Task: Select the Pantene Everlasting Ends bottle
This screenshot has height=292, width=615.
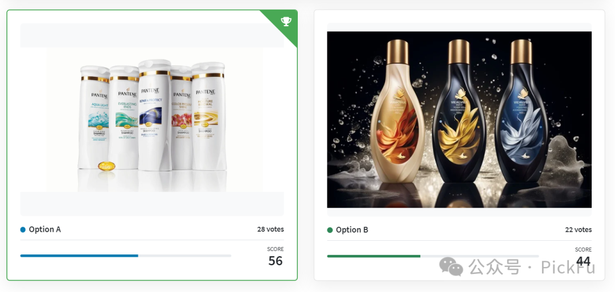Action: coord(124,117)
